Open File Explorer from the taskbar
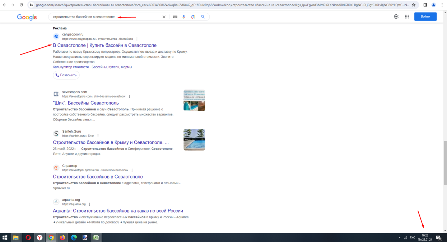 [16, 237]
